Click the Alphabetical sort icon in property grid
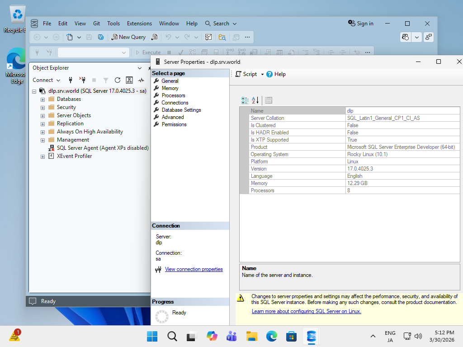This screenshot has width=463, height=347. pos(255,100)
